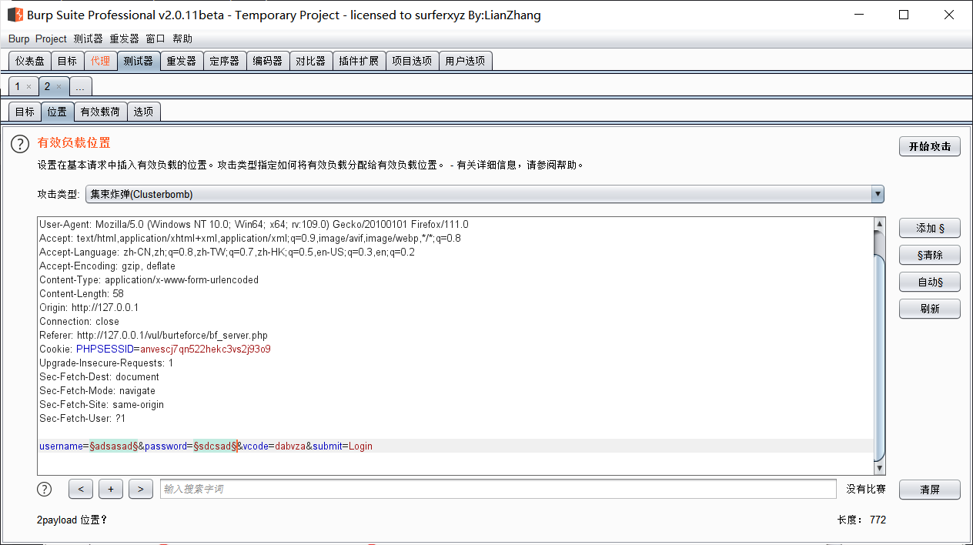The height and width of the screenshot is (545, 973).
Task: Close Intruder tab 1 with its x
Action: coord(28,87)
